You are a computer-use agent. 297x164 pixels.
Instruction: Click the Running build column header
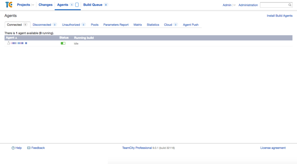(x=84, y=38)
